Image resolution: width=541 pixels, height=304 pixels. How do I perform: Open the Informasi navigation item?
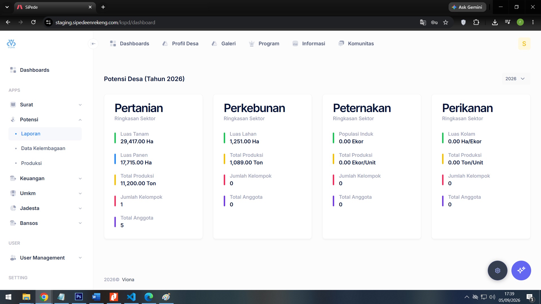pyautogui.click(x=309, y=44)
